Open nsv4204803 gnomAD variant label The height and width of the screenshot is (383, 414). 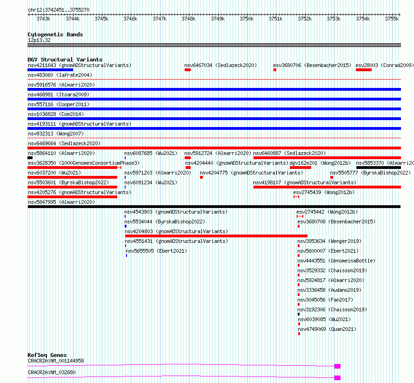[176, 231]
